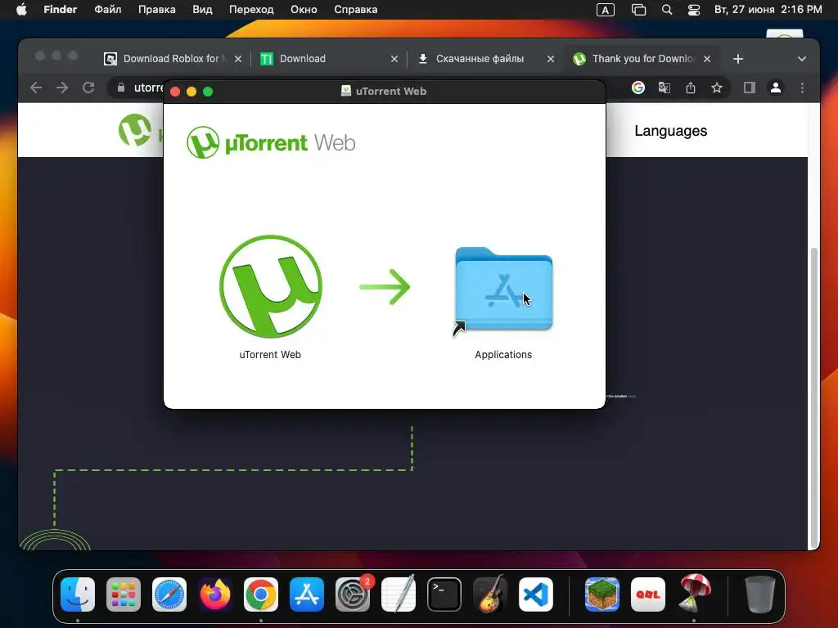Launch Visual Studio Code from Dock
Image resolution: width=838 pixels, height=628 pixels.
[x=536, y=594]
